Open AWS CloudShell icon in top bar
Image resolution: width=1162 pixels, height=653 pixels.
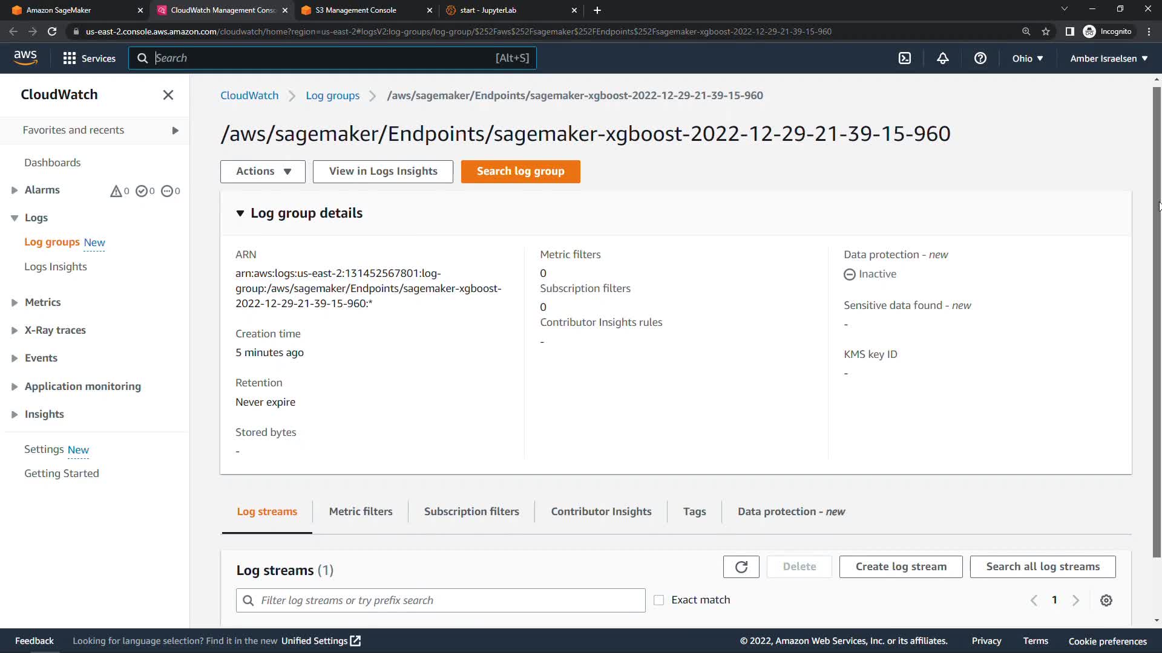904,58
